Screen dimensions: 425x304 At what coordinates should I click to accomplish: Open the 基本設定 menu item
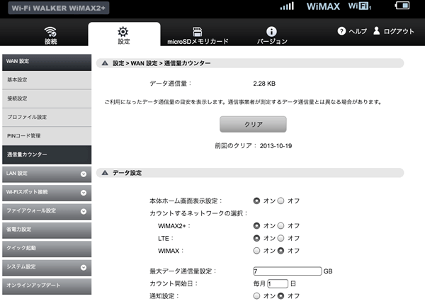point(46,79)
